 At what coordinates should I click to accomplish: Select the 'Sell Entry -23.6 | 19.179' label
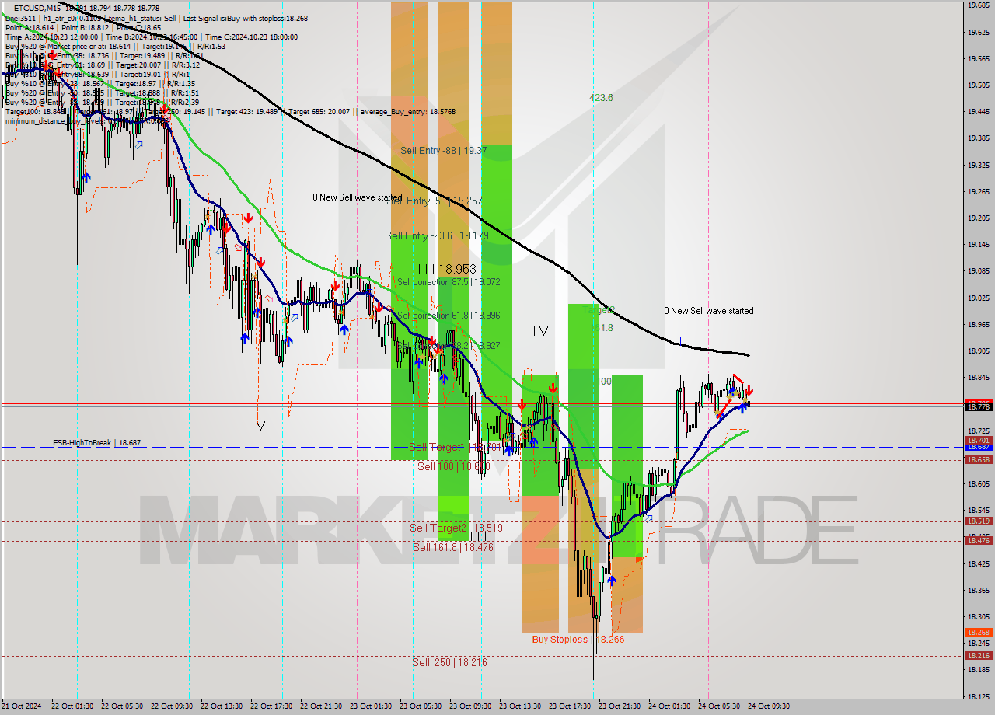437,235
